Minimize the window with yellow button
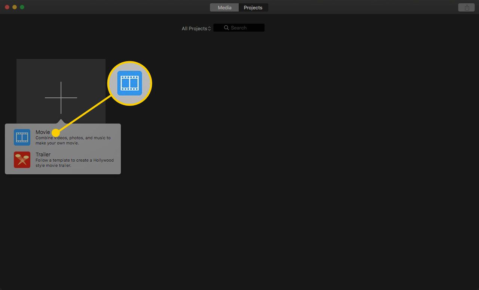The width and height of the screenshot is (479, 290). [x=15, y=7]
